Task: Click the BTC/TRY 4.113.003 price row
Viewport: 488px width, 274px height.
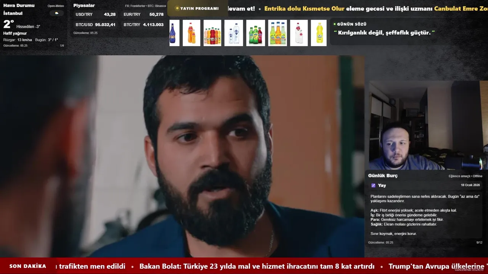Action: [144, 25]
